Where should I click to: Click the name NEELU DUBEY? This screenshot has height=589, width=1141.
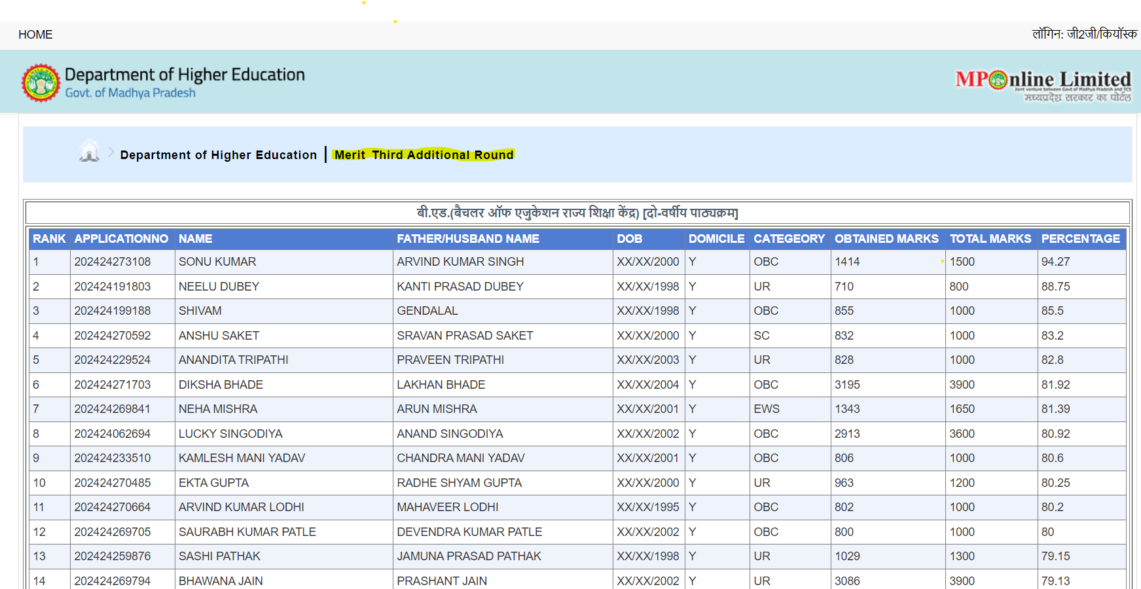click(219, 287)
